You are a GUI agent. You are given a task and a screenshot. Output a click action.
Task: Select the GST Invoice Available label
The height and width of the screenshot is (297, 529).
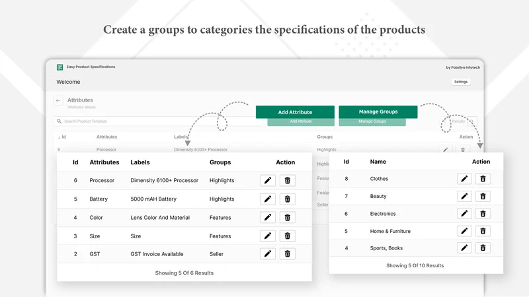[x=157, y=254]
